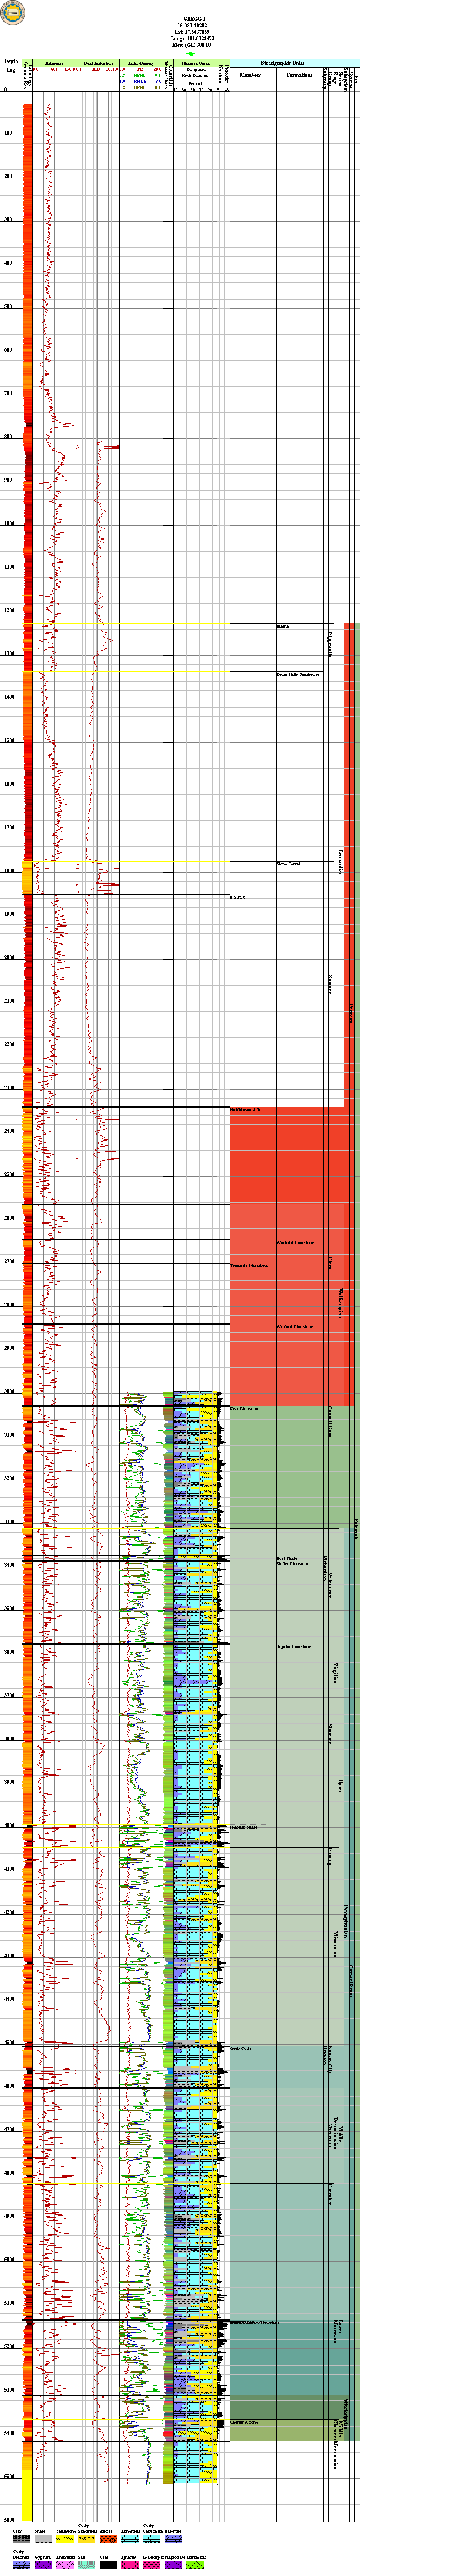Screen dimensions: 468x2576
Task: Select the black Coal legend swatch
Action: tap(108, 2565)
